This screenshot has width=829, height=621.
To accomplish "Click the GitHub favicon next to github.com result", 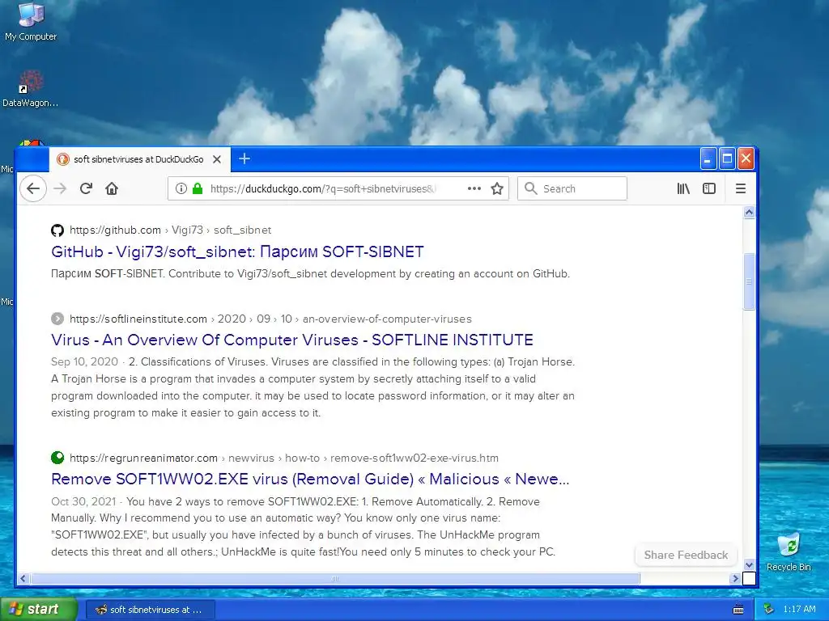I will click(x=57, y=230).
